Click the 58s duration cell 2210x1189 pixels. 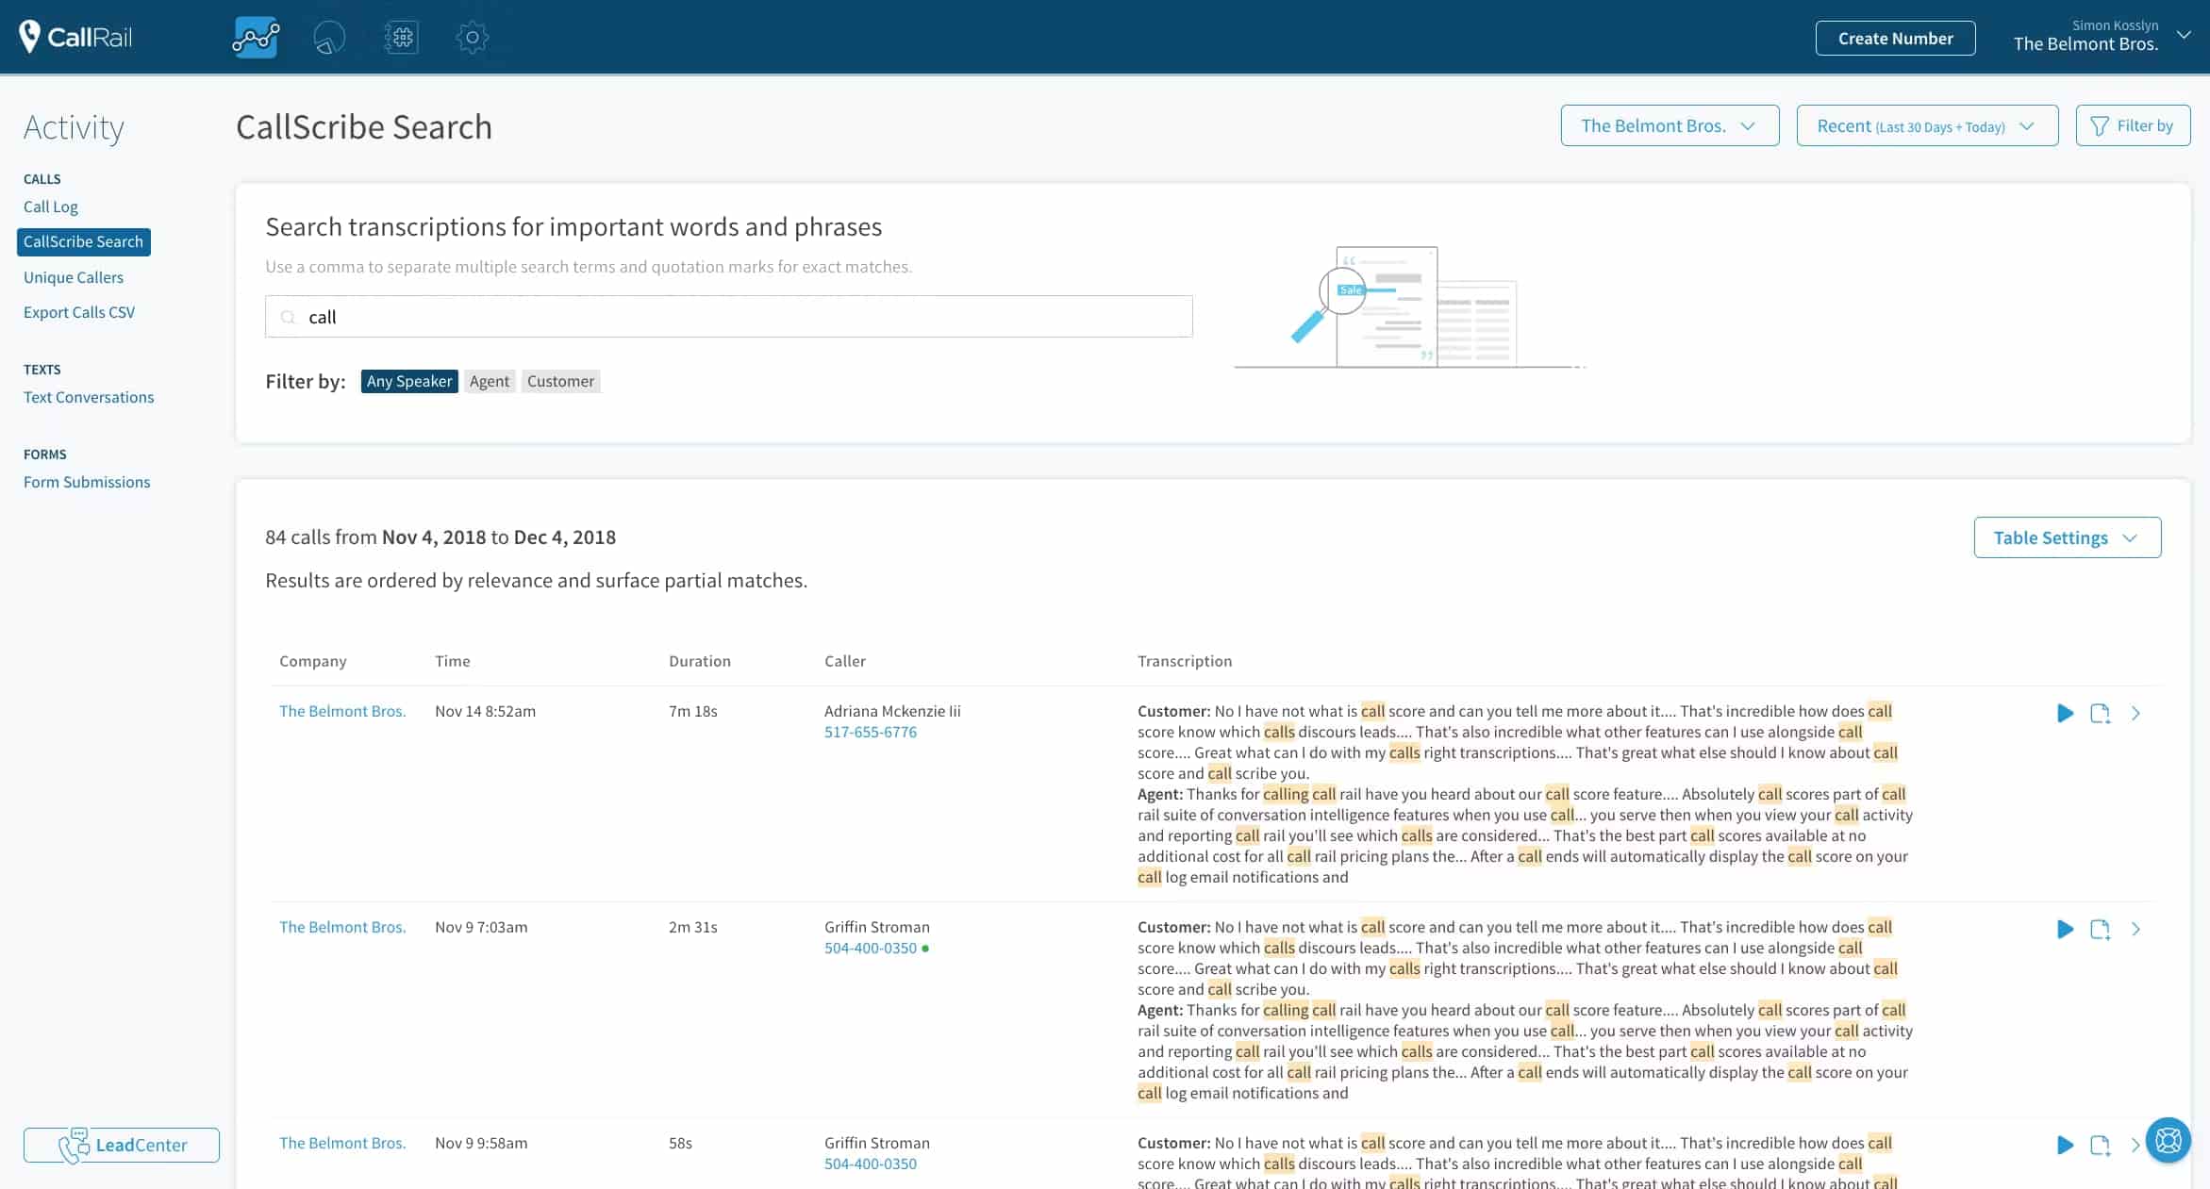pos(680,1143)
